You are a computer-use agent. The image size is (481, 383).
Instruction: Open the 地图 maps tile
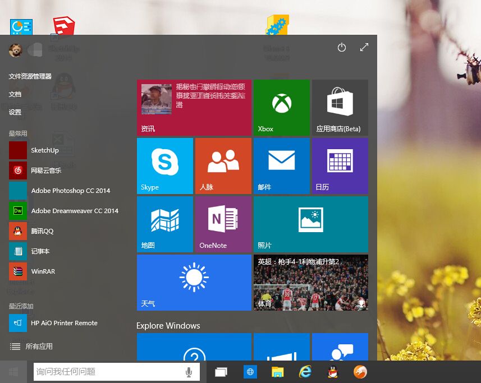(165, 224)
